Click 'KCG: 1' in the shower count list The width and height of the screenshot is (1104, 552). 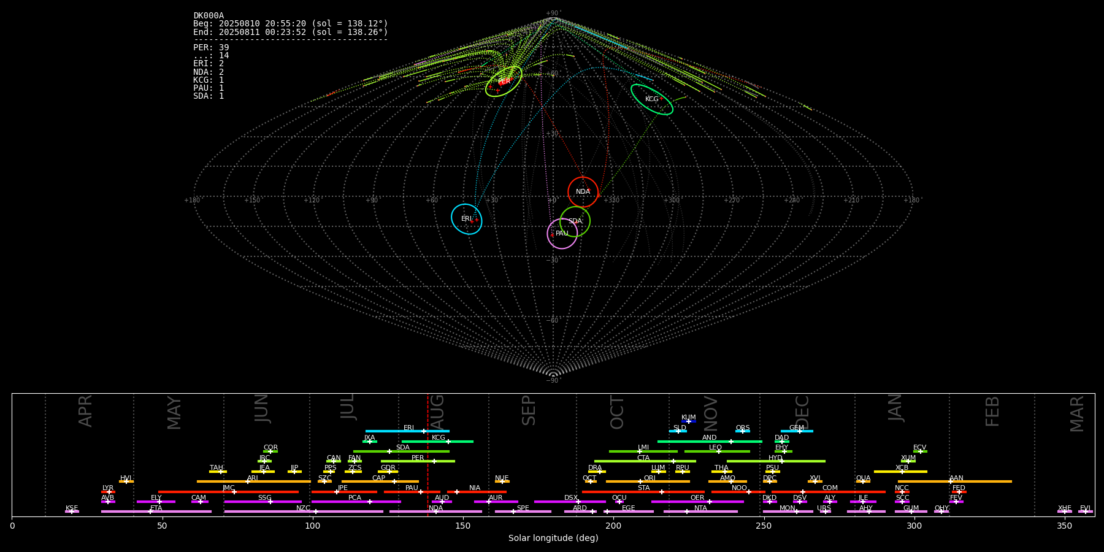tap(209, 80)
